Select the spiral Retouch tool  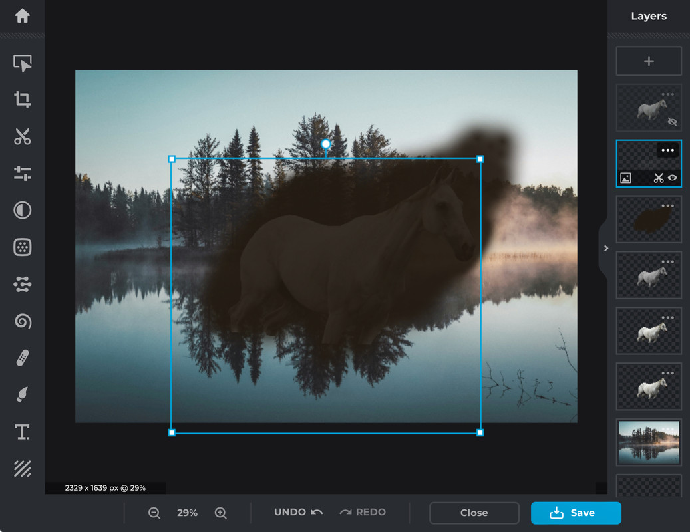coord(22,321)
